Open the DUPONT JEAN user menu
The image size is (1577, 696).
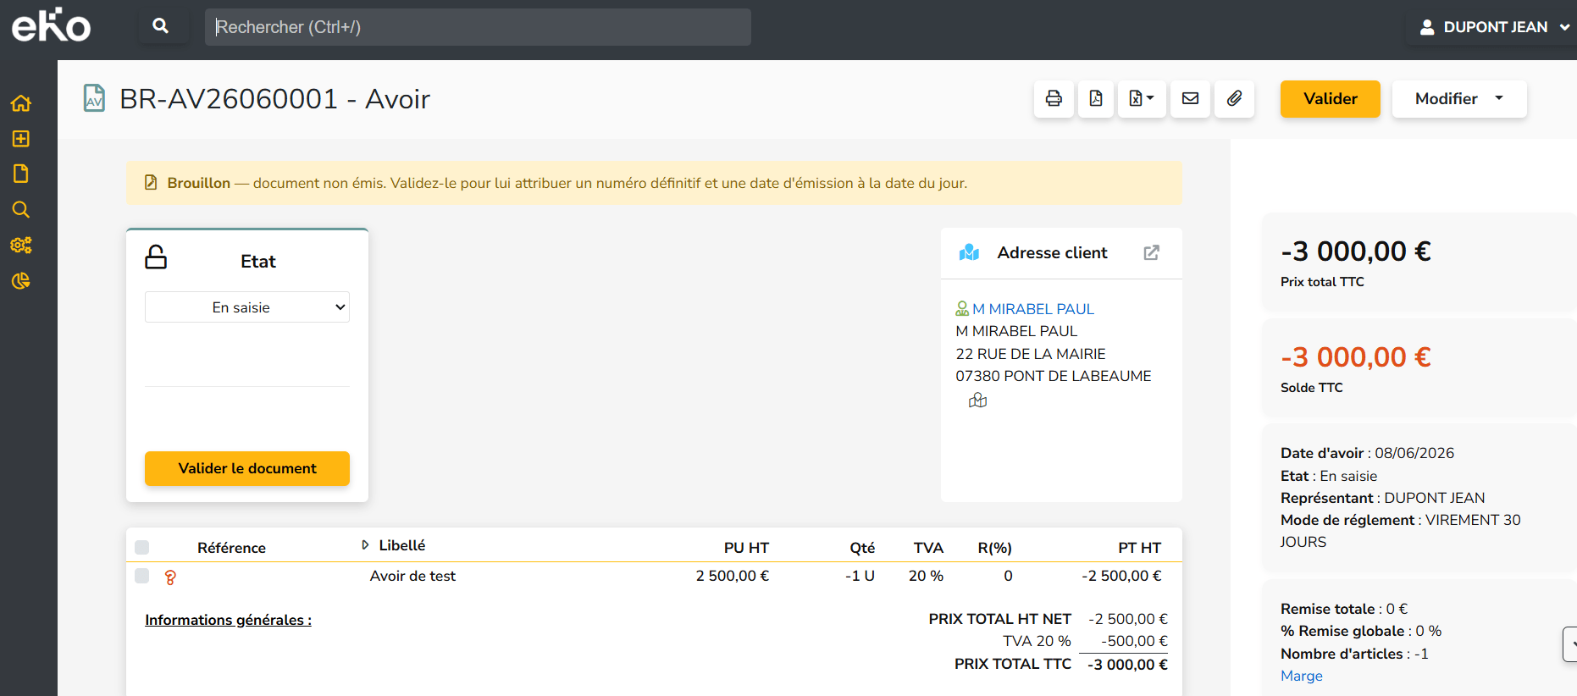pyautogui.click(x=1495, y=27)
